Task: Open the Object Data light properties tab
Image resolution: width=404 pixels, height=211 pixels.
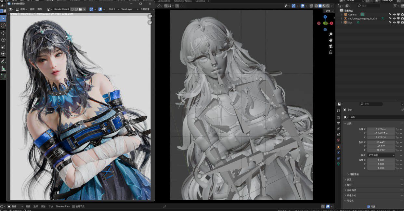Action: (x=338, y=164)
